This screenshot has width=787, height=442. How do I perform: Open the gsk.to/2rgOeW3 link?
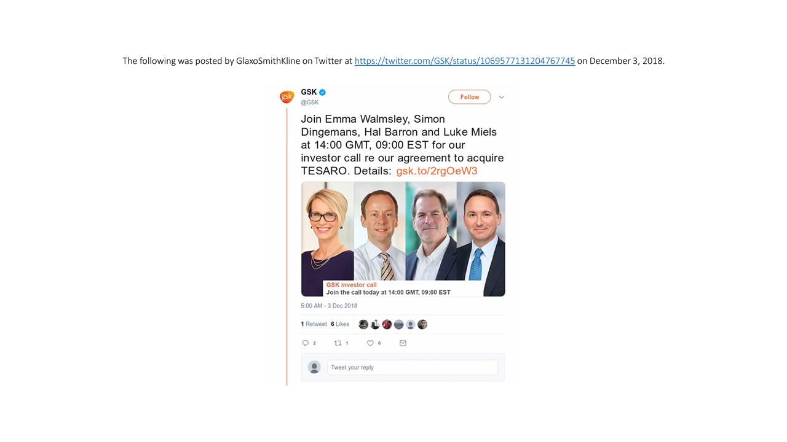(437, 171)
